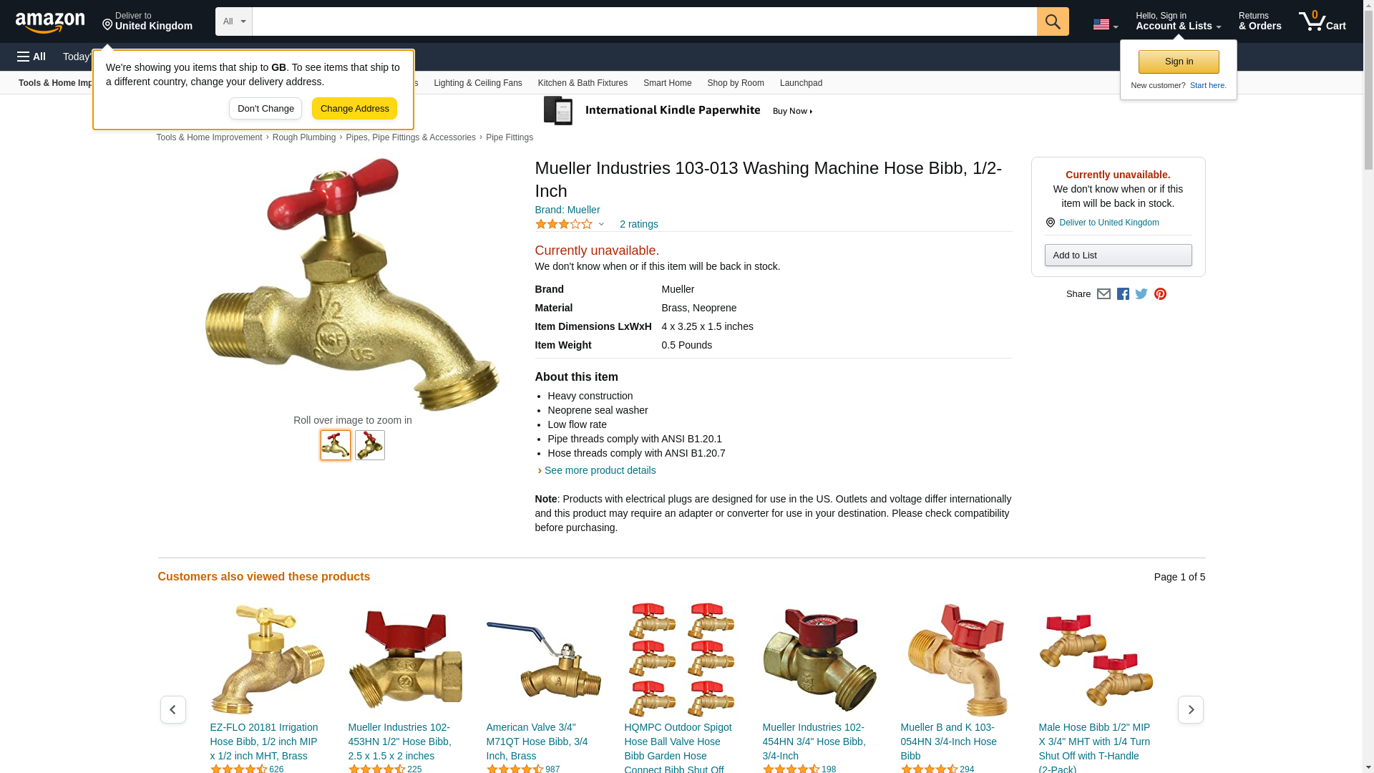Open the All hamburger menu
The image size is (1374, 773).
(31, 57)
